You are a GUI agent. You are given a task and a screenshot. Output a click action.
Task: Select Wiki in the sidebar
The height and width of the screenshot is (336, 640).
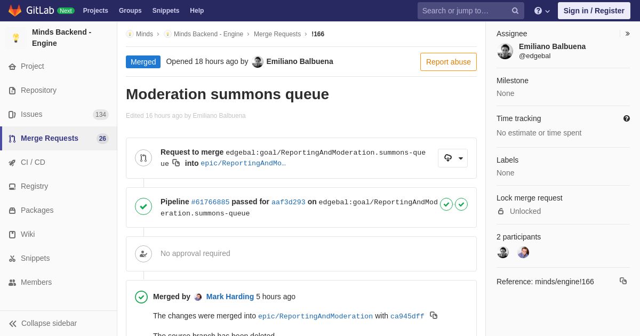[59, 235]
